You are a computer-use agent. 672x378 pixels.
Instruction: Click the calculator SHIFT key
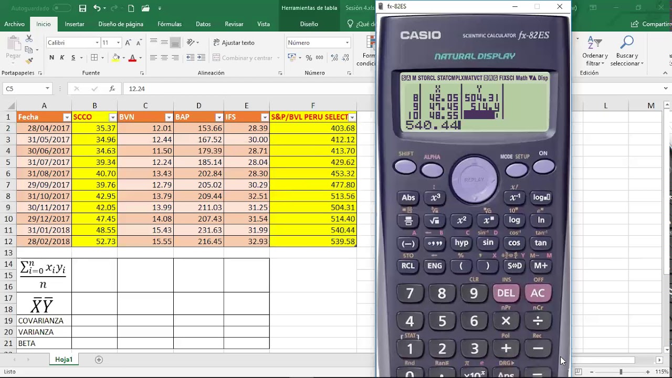point(405,167)
